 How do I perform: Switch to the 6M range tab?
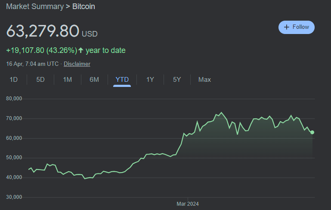94,80
